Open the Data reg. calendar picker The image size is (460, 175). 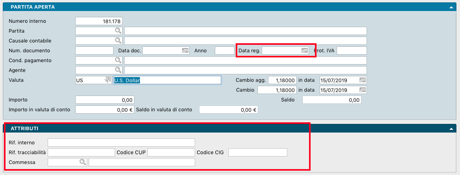[304, 50]
